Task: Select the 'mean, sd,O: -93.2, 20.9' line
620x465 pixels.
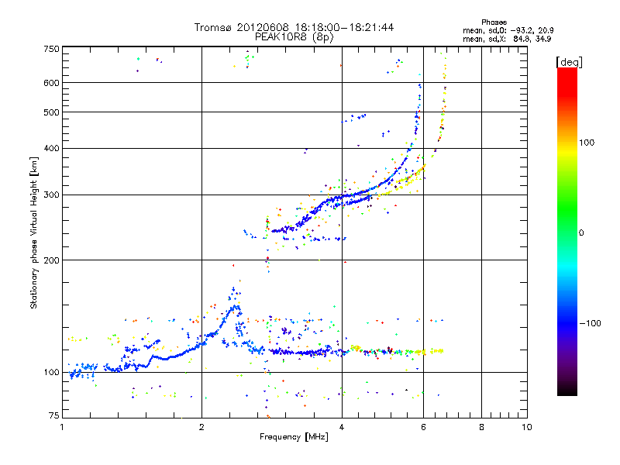Action: [x=508, y=30]
